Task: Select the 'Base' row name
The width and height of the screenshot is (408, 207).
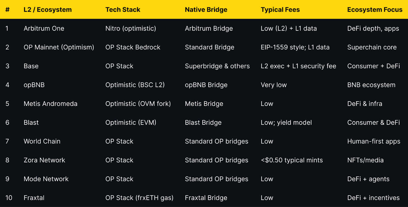Action: (x=31, y=66)
